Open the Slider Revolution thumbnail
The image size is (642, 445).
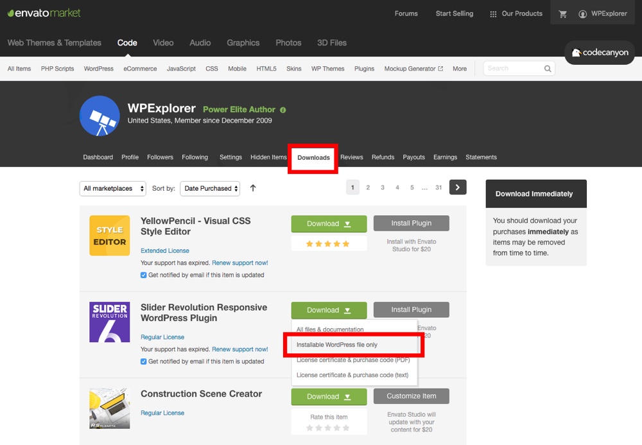[x=110, y=322]
